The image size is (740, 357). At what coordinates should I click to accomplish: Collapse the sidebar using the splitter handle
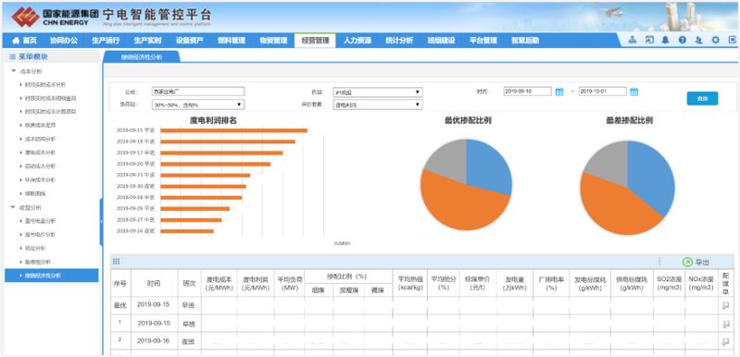point(101,221)
